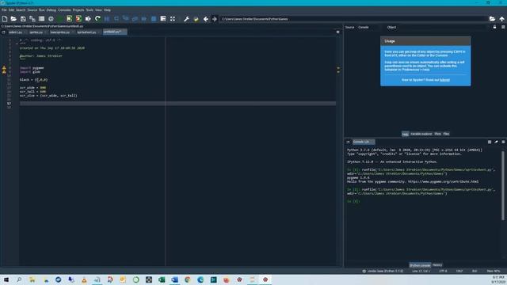507x285 pixels.
Task: Open the Source menu
Action: [x=32, y=10]
